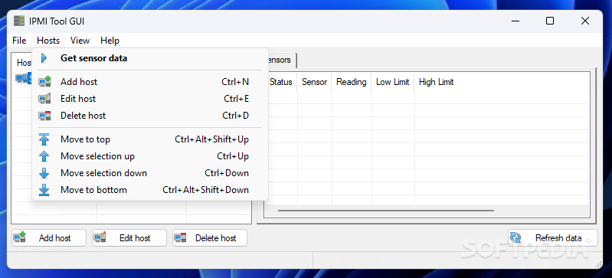Viewport: 612px width, 278px height.
Task: Choose Move to bottom menu entry
Action: pyautogui.click(x=150, y=190)
